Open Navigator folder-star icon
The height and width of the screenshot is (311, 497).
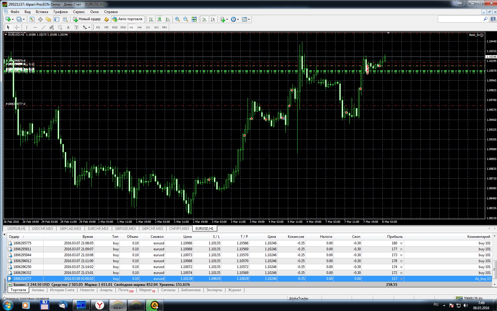[x=49, y=19]
